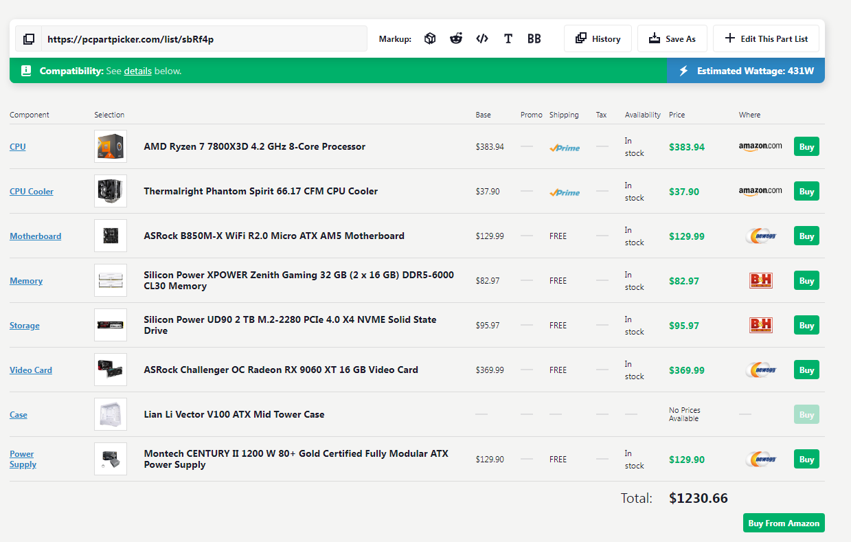Open Ryzen 7 7800X3D product thumbnail
Image resolution: width=851 pixels, height=542 pixels.
(x=111, y=146)
